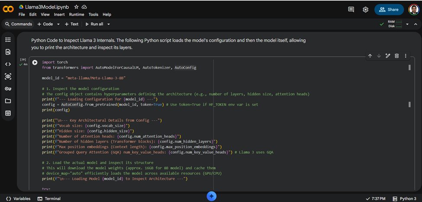This screenshot has height=202, width=422.
Task: Open the Edit menu
Action: 33,15
